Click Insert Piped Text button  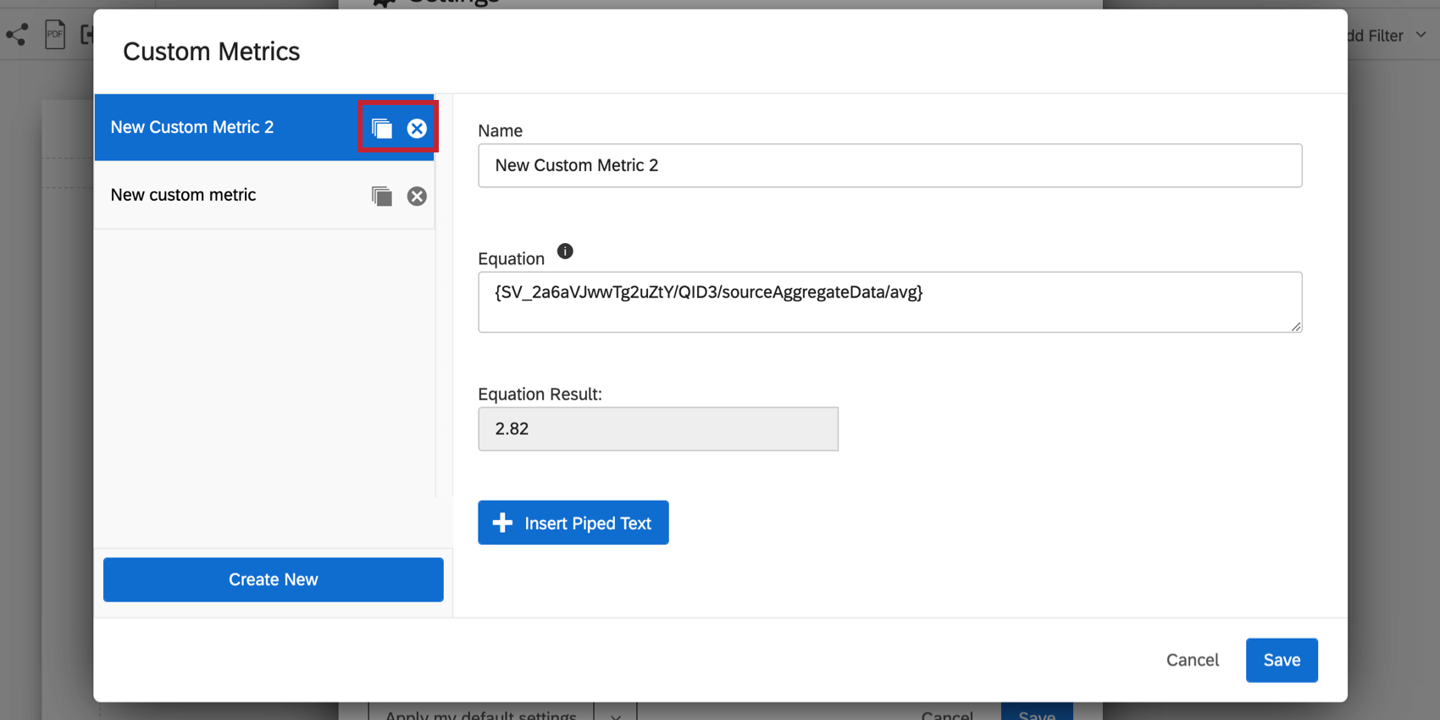[x=573, y=523]
